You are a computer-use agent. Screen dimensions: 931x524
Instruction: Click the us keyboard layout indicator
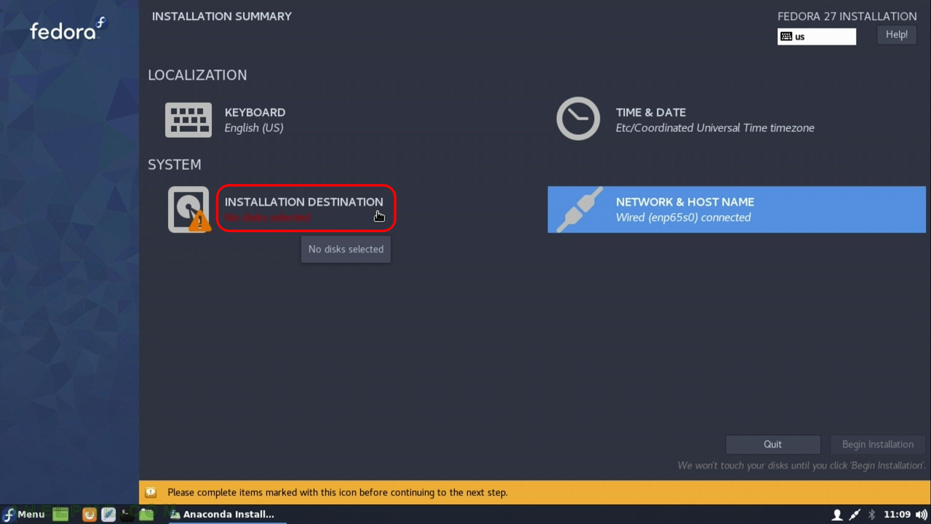point(817,36)
